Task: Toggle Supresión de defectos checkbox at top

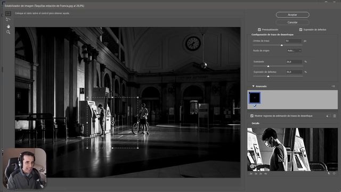Action: click(301, 30)
